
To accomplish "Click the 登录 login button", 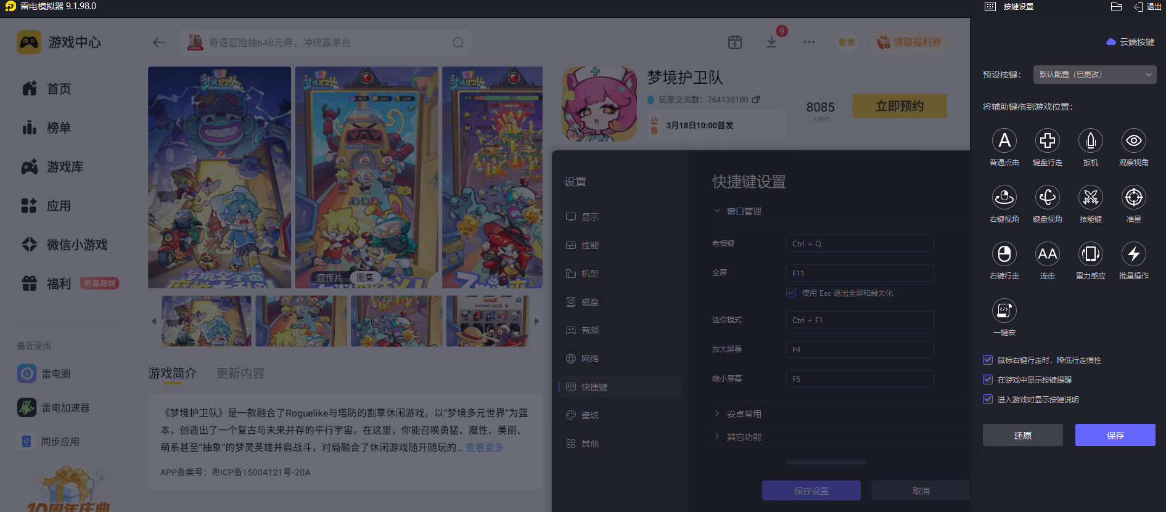I will coord(847,42).
